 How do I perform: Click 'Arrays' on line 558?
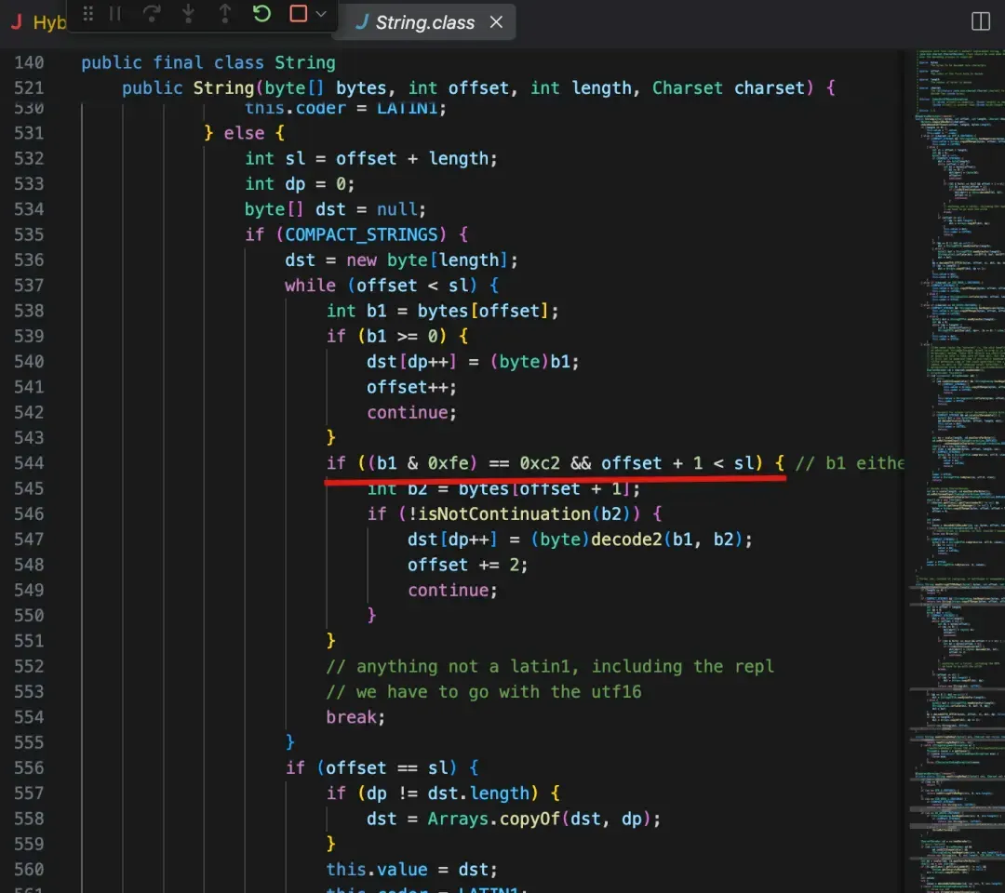458,820
